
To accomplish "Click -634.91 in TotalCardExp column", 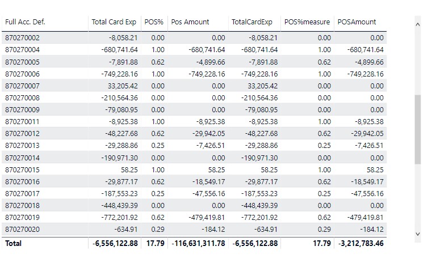I will point(266,229).
